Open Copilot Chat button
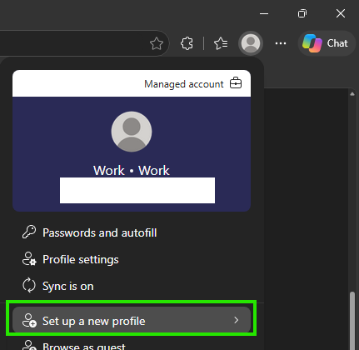 [x=327, y=43]
